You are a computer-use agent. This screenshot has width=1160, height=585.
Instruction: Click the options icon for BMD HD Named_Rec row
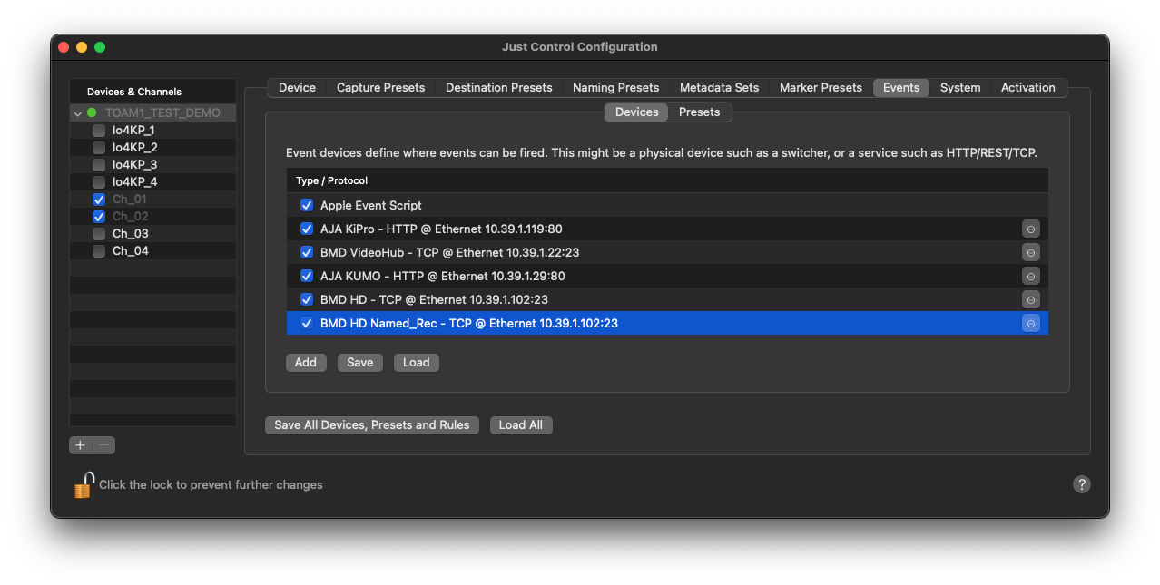(x=1030, y=324)
